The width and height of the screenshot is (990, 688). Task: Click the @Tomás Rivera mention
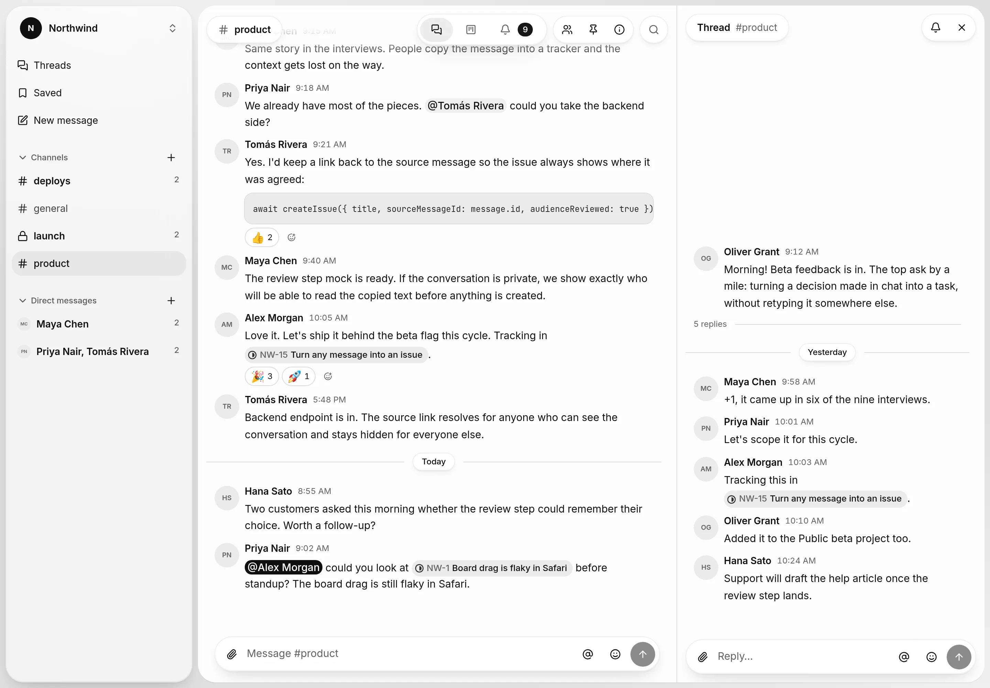tap(465, 106)
